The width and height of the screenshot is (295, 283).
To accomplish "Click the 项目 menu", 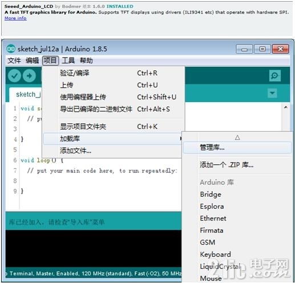I will [50, 60].
